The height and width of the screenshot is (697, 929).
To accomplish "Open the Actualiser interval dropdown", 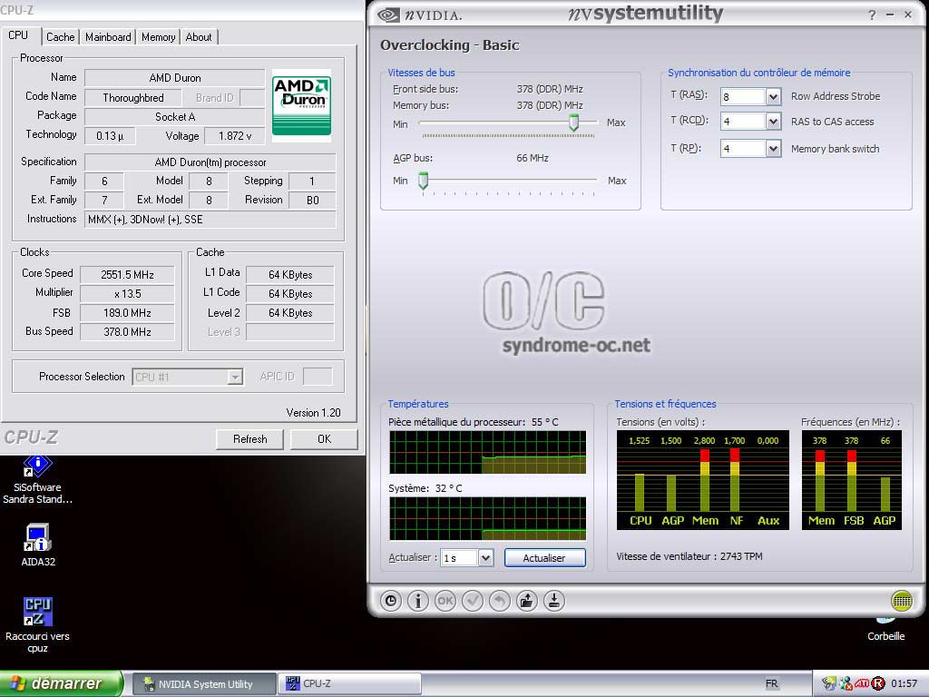I will coord(485,558).
